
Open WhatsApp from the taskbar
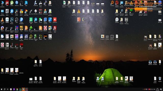tap(20, 89)
